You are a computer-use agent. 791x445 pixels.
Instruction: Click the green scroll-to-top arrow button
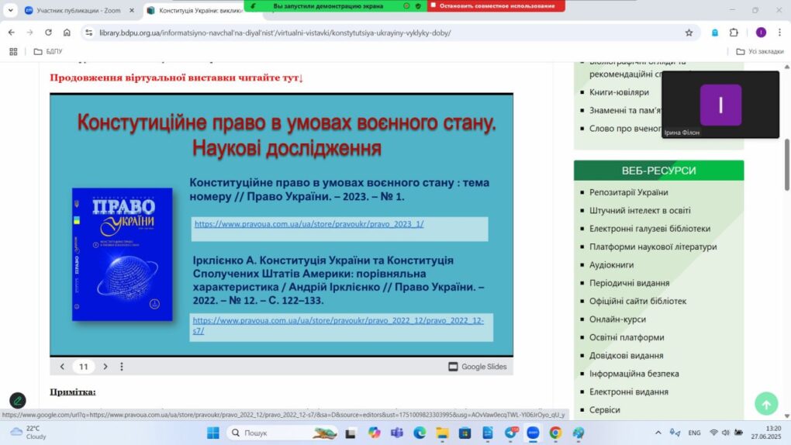coord(765,404)
